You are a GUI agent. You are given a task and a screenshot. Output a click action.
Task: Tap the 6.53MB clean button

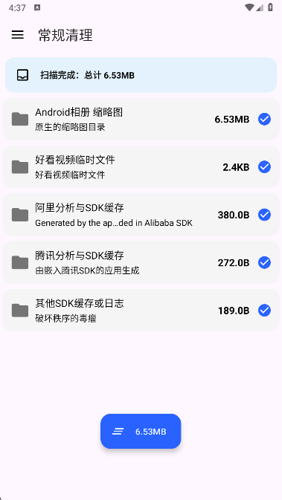tap(141, 432)
